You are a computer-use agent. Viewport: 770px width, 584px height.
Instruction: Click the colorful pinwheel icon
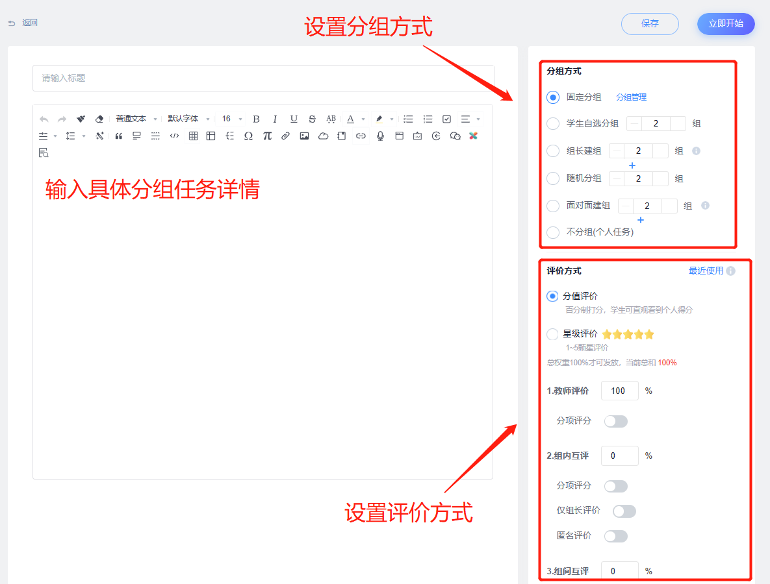pos(474,136)
